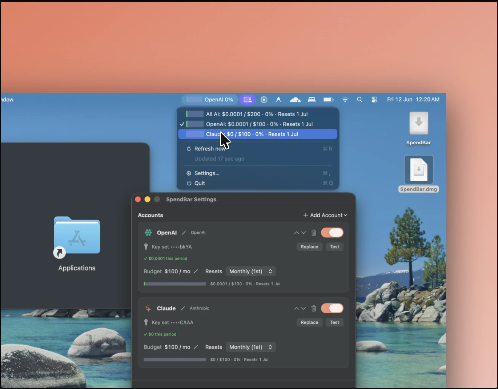Select OpenAI budget entry in dropdown

coord(258,124)
